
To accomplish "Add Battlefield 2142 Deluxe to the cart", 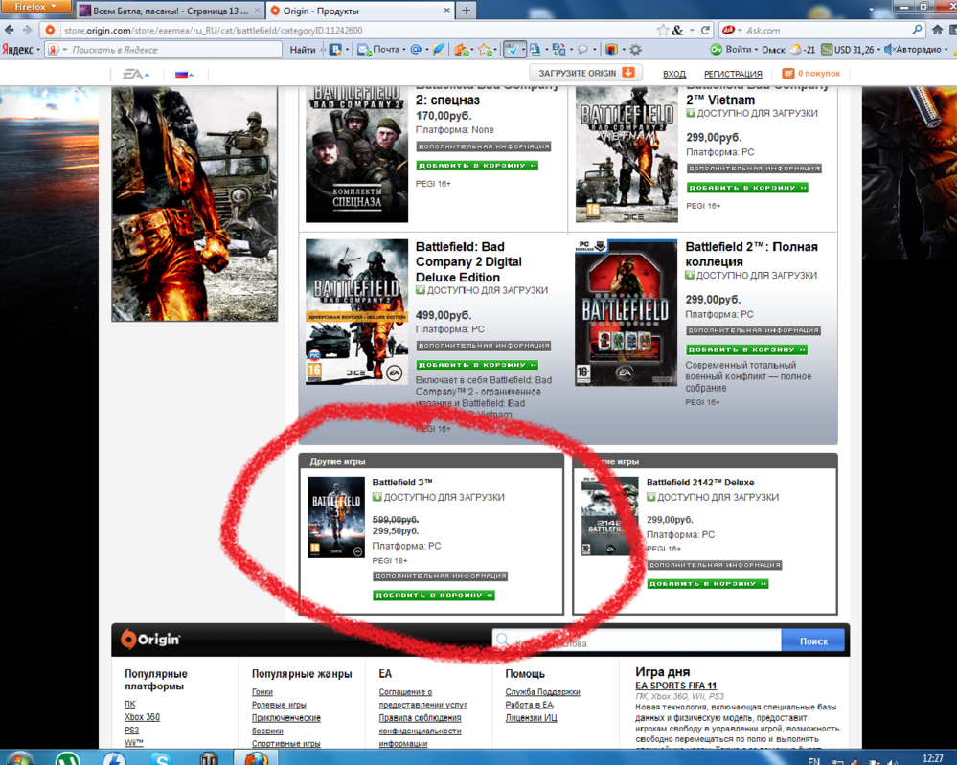I will [x=707, y=584].
